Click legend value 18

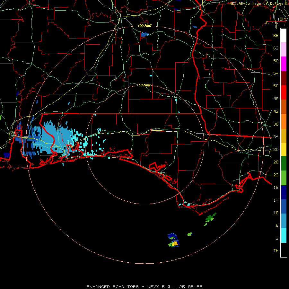276,188
